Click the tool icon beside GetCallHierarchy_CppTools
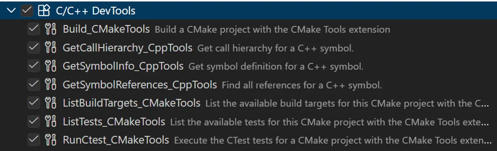 pyautogui.click(x=50, y=47)
